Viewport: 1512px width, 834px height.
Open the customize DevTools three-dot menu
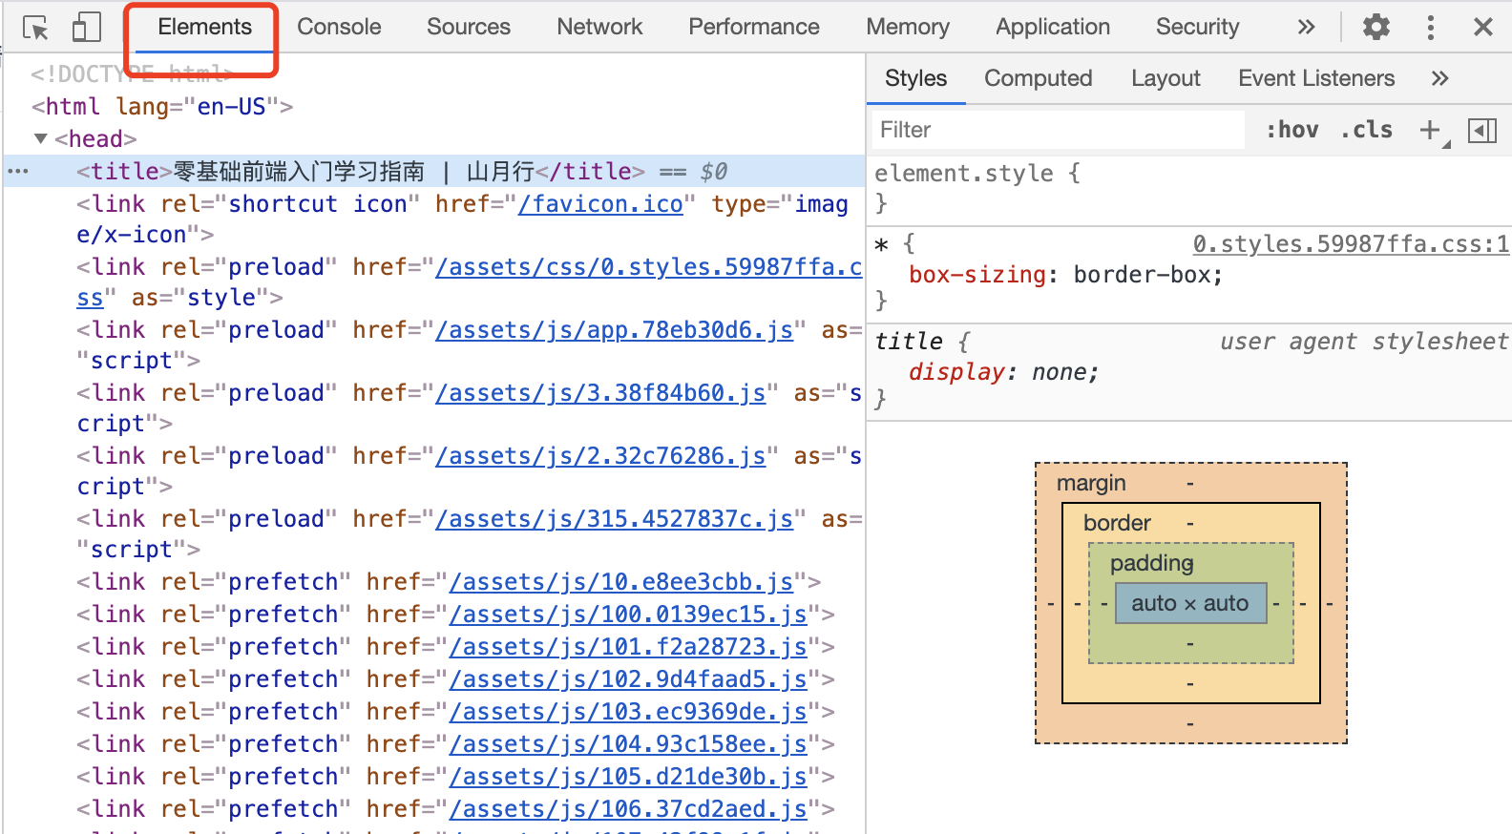1430,27
